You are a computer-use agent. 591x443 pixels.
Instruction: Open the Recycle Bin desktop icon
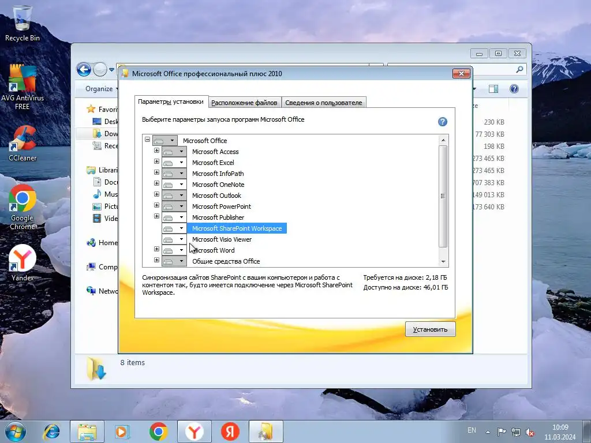pyautogui.click(x=23, y=22)
